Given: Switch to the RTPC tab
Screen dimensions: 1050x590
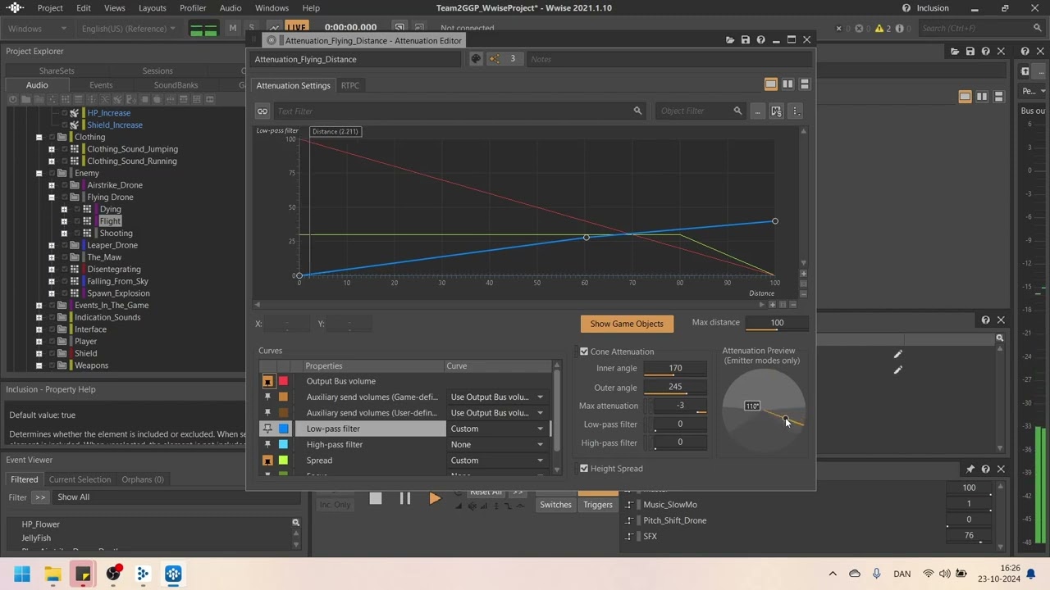Looking at the screenshot, I should tap(350, 85).
